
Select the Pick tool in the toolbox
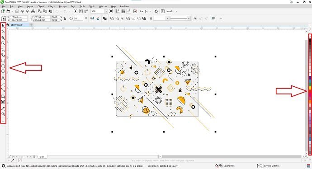[x=3, y=26]
